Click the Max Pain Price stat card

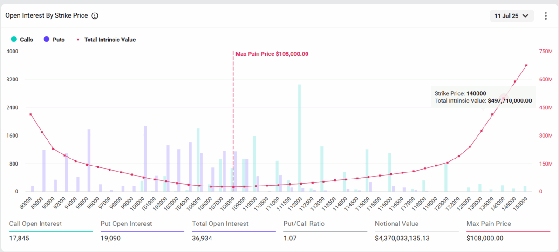[508, 231]
